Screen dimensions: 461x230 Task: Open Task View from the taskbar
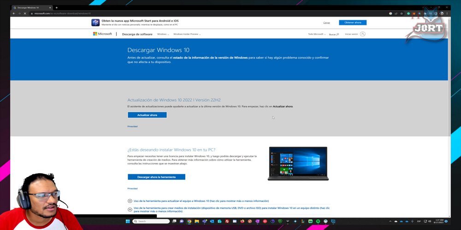point(174,221)
